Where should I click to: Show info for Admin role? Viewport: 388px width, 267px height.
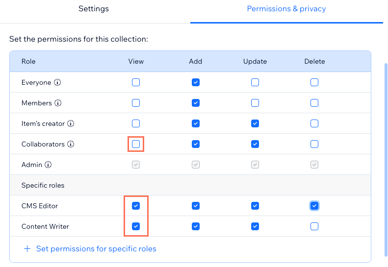[48, 165]
